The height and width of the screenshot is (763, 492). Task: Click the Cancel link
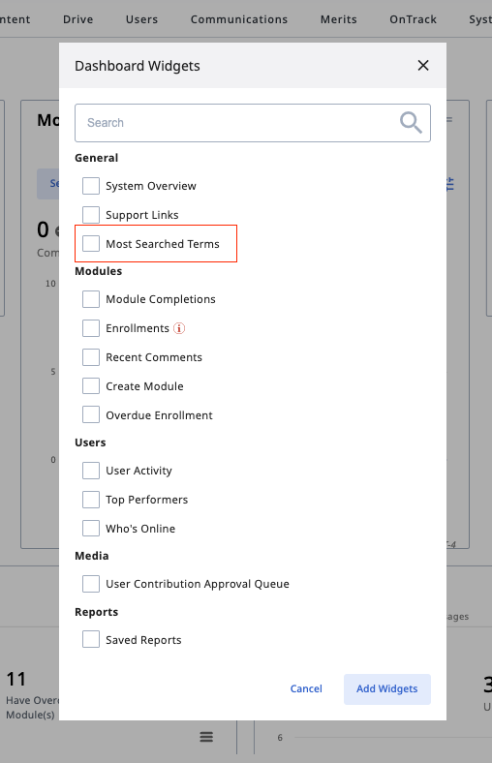pos(306,689)
